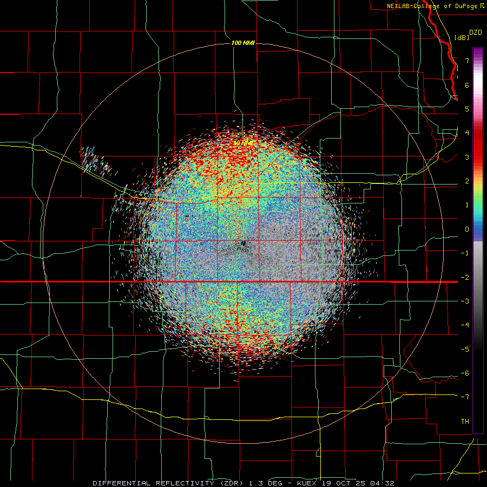487x487 pixels.
Task: Click the -7 value on the color scale
Action: (x=465, y=397)
